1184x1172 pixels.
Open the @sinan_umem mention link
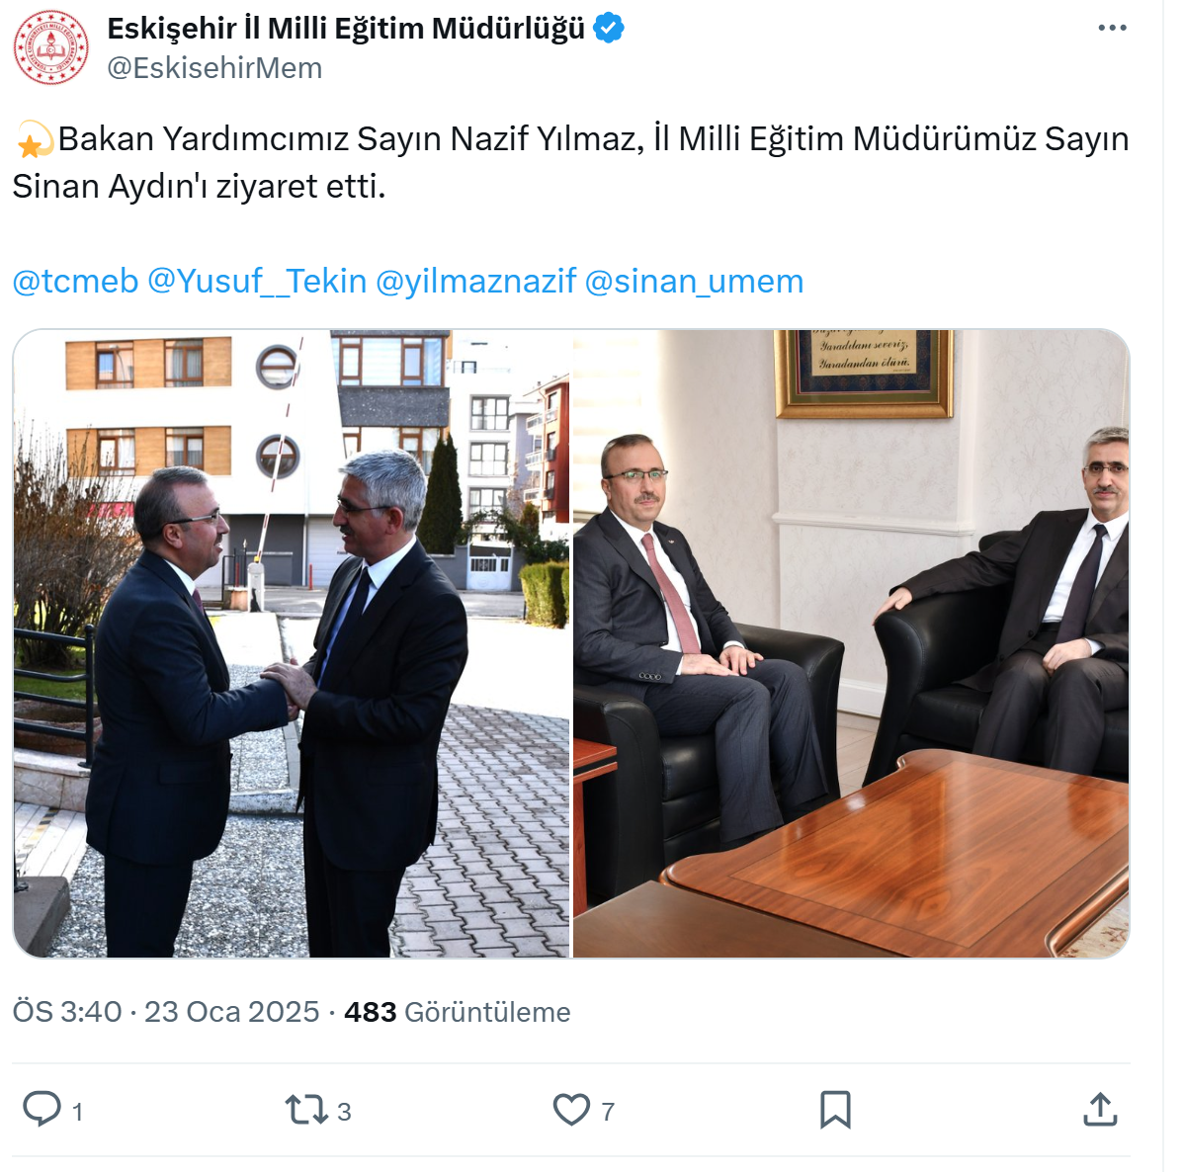(694, 282)
